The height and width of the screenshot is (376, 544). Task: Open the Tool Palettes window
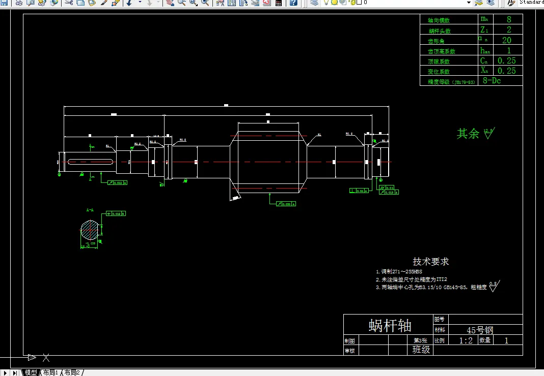[243, 3]
